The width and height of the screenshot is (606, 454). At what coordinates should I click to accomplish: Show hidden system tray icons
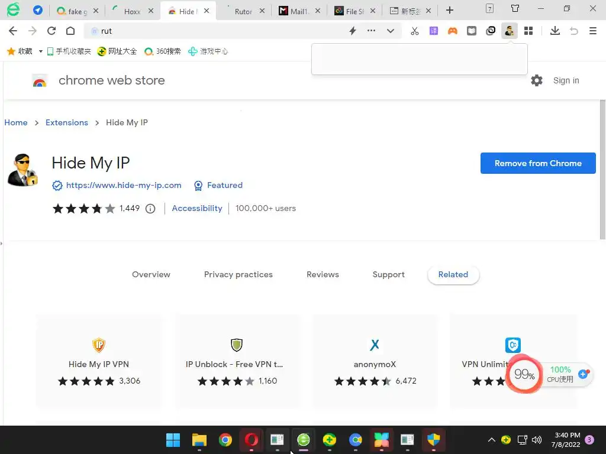[491, 440]
